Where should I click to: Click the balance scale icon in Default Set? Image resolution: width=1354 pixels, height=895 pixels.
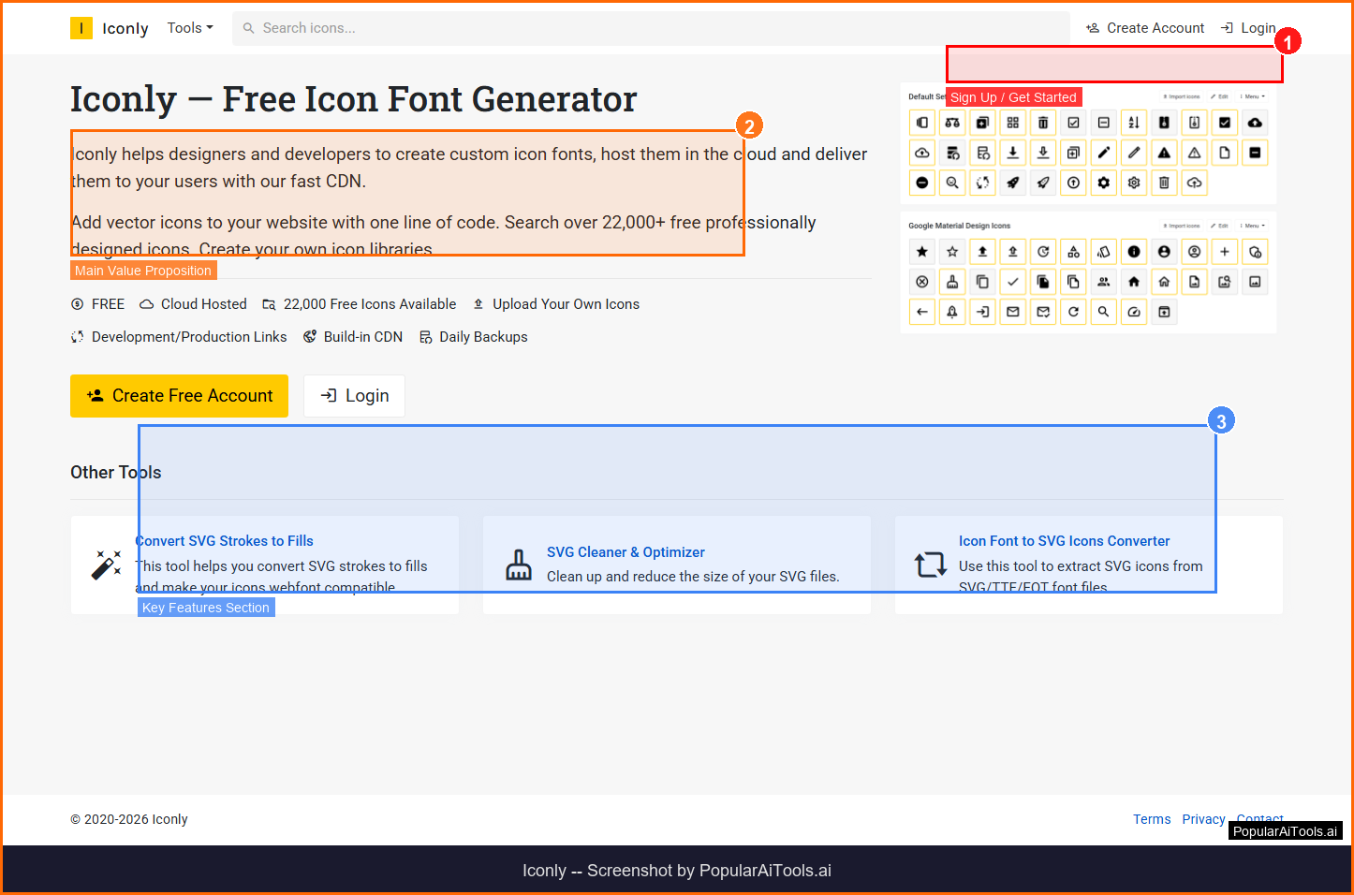tap(952, 123)
